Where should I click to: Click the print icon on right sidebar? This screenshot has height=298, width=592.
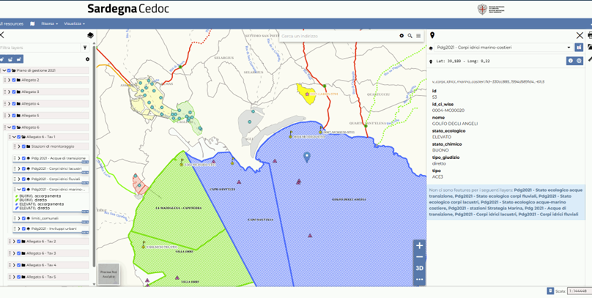tap(589, 35)
